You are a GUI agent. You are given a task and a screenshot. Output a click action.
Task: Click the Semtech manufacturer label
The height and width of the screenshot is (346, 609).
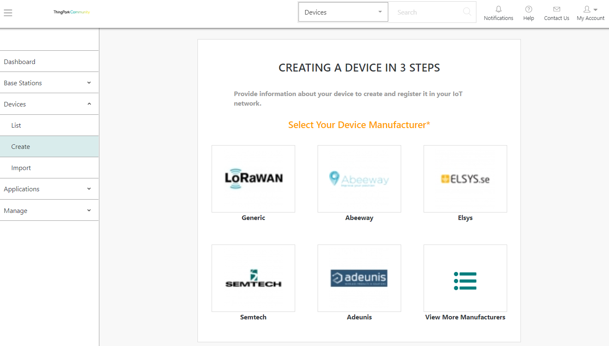(x=254, y=317)
